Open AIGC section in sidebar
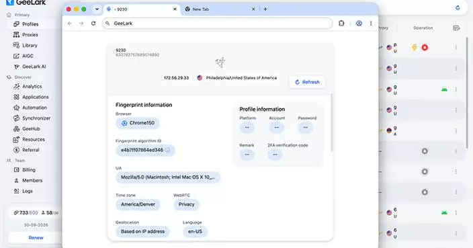Screen dimensions: 473x248 [x=28, y=56]
